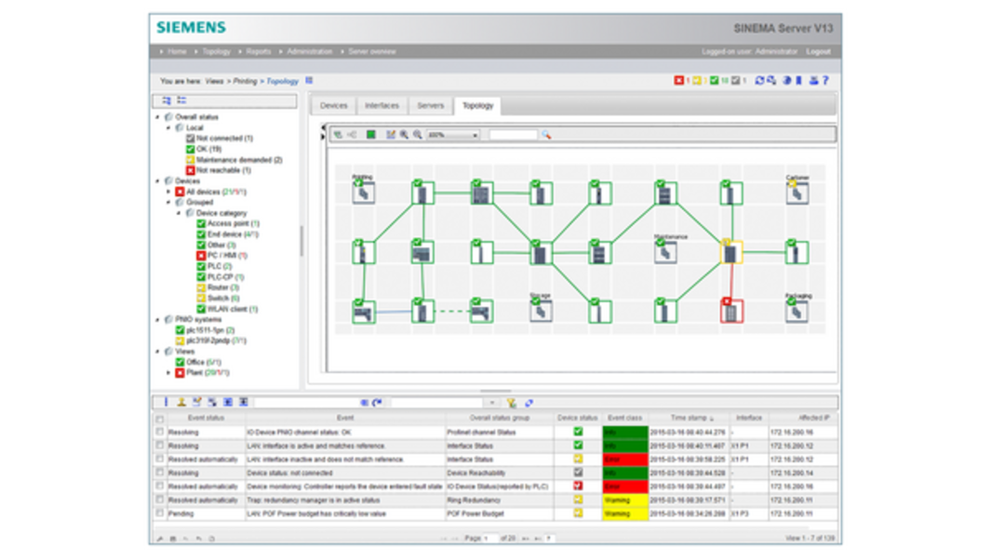This screenshot has width=991, height=558.
Task: Select the Packaging sub-view node in topology
Action: (x=797, y=310)
